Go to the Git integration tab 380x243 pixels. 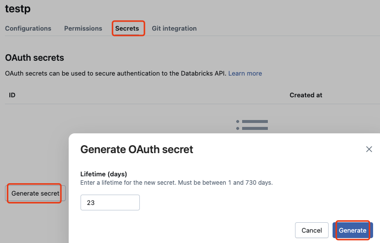click(174, 28)
